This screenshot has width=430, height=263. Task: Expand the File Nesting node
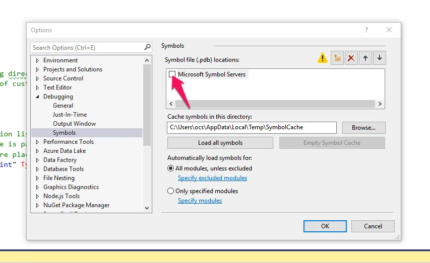(38, 178)
